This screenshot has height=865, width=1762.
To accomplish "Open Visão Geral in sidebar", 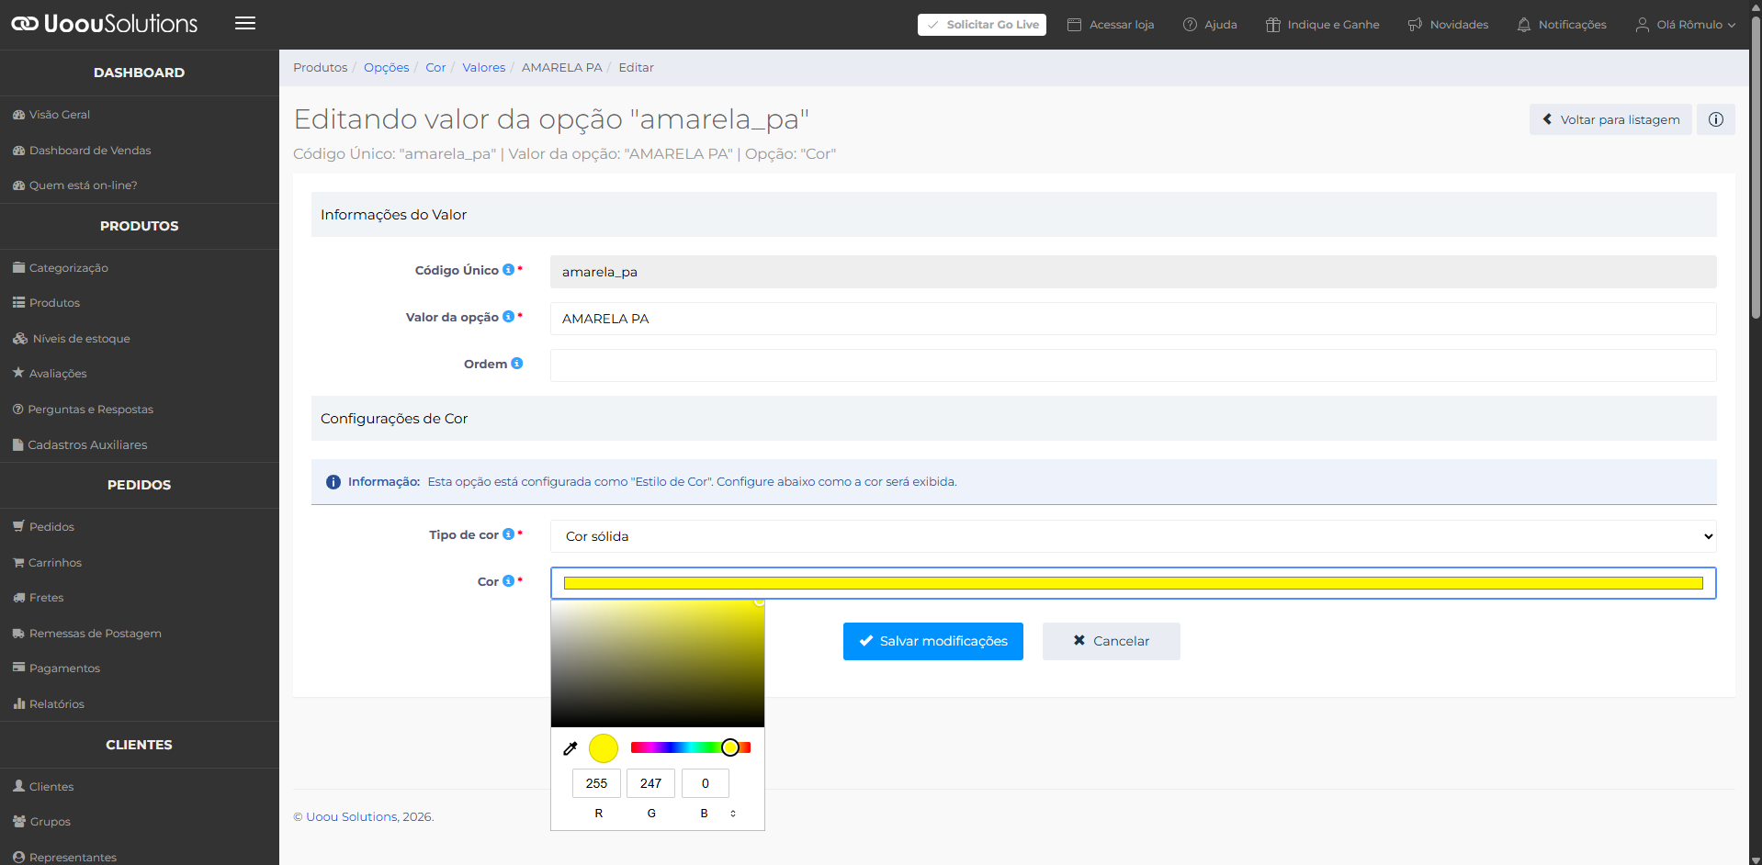I will [x=60, y=115].
